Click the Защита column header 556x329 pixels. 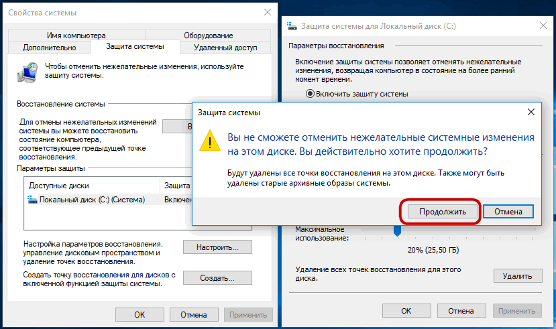[177, 186]
